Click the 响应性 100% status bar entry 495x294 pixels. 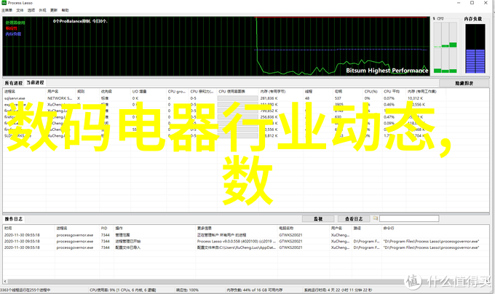point(187,290)
